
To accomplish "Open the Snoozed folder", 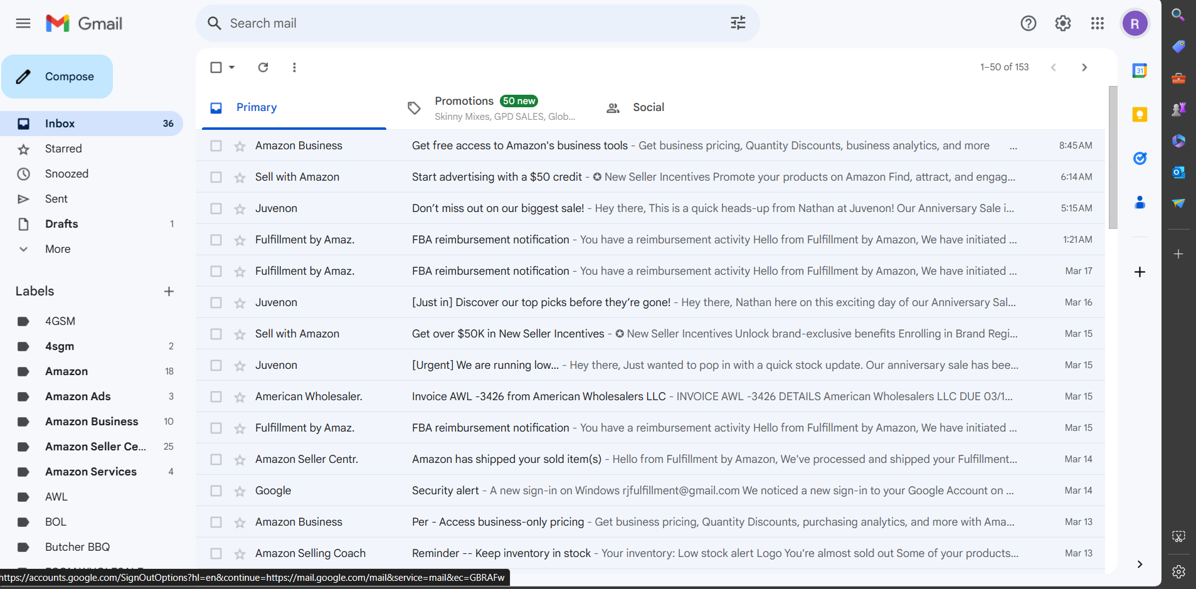I will tap(92, 174).
